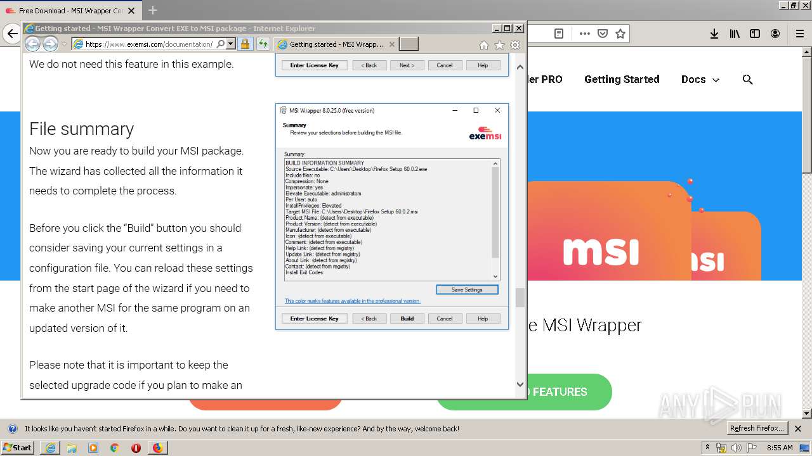The width and height of the screenshot is (812, 456).
Task: Open the 8:55 AM system clock
Action: 780,448
